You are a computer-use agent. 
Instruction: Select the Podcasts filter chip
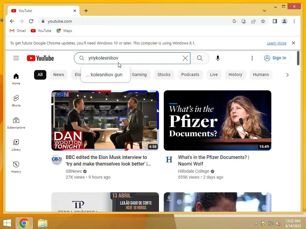click(x=190, y=75)
